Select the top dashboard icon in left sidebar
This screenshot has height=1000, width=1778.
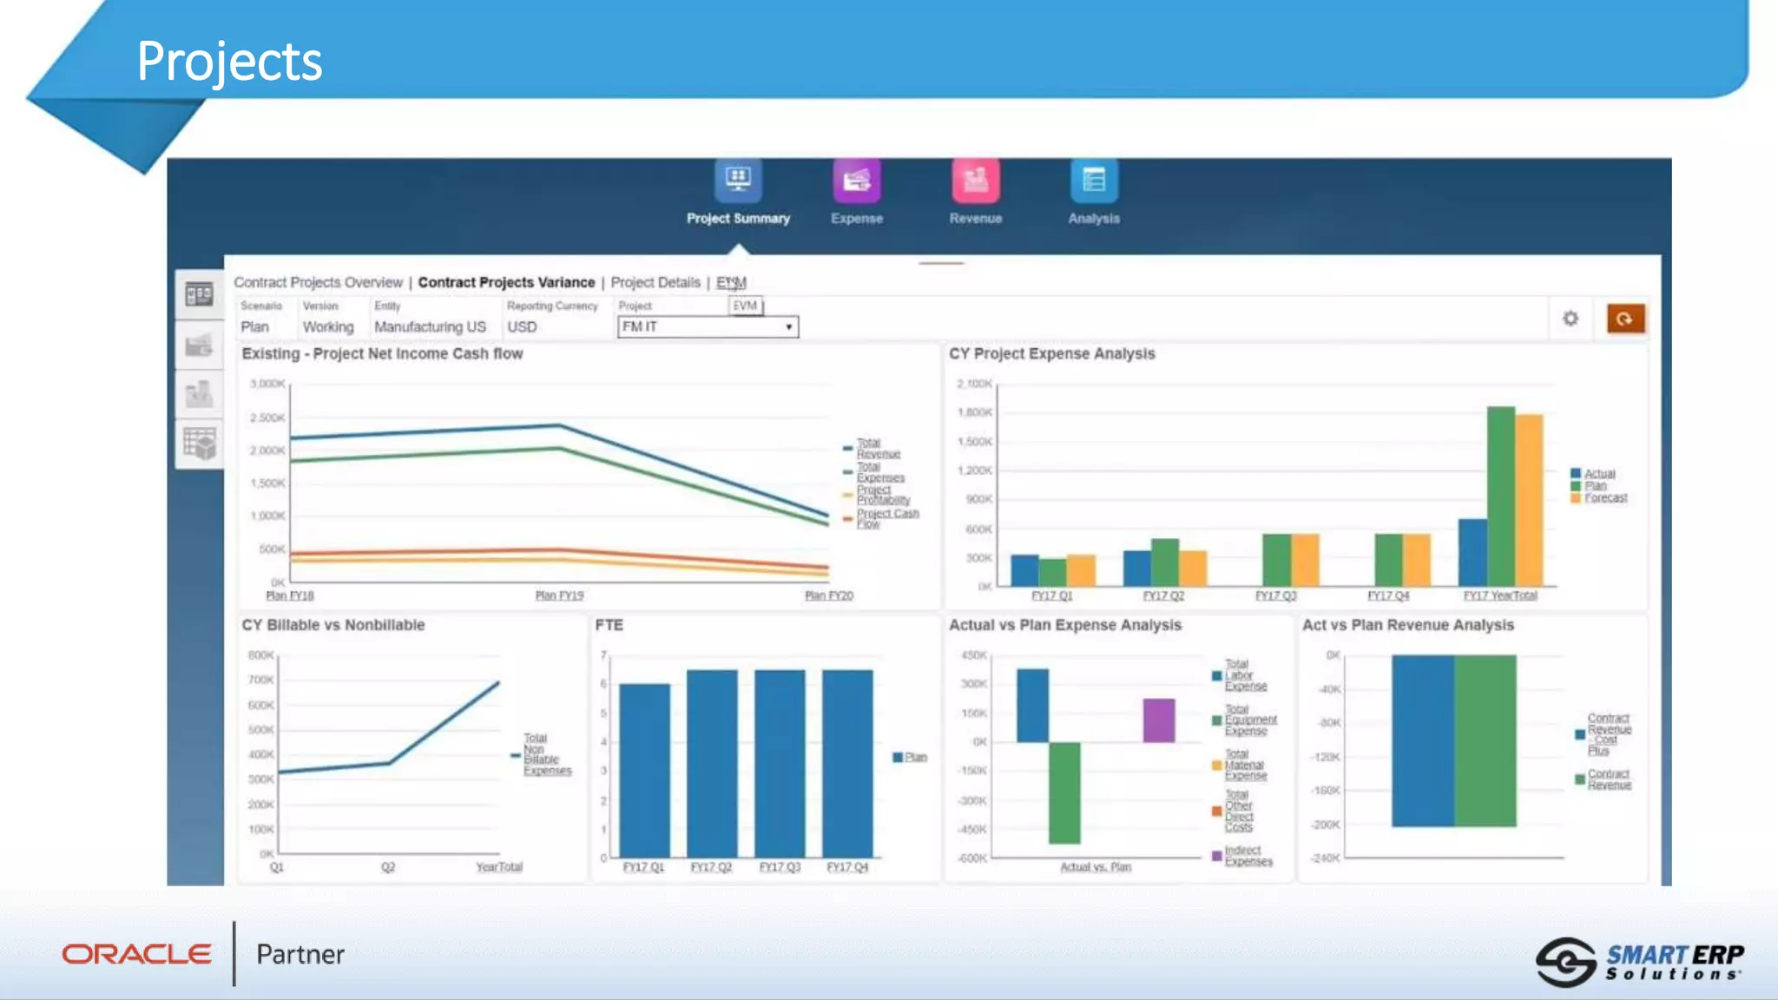coord(199,295)
